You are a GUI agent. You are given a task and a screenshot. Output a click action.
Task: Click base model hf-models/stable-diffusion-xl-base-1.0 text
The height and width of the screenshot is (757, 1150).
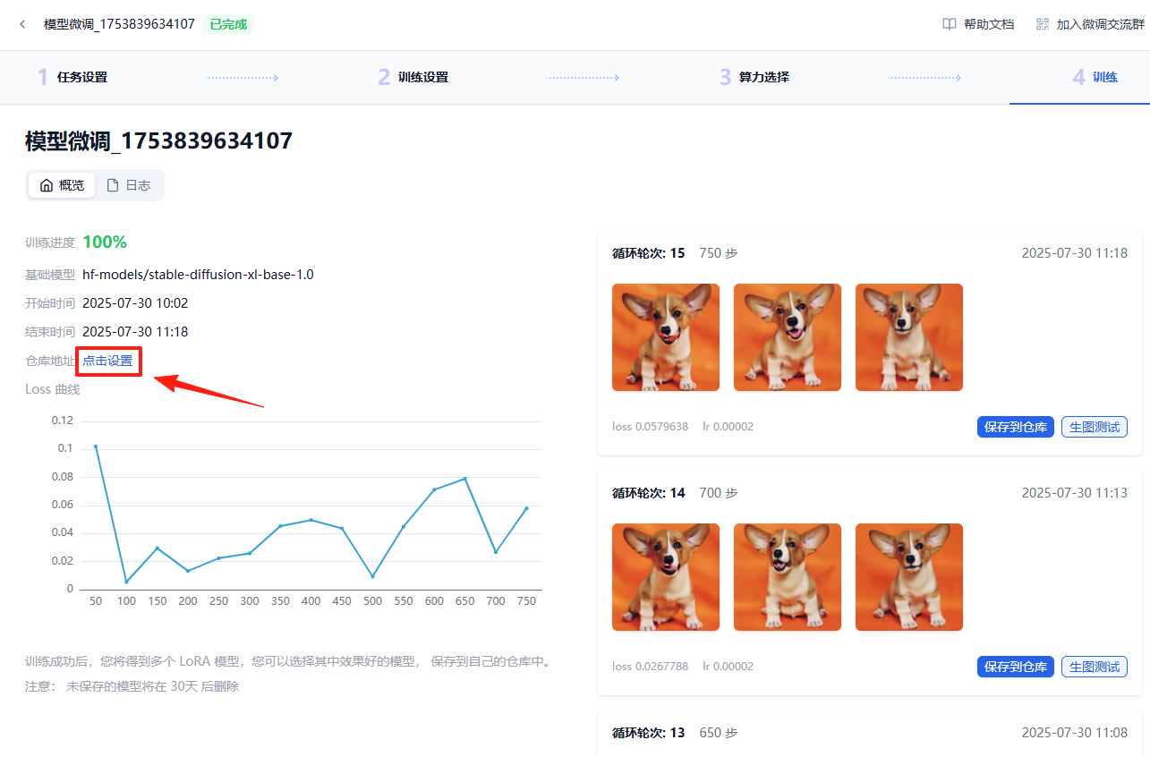tap(198, 275)
